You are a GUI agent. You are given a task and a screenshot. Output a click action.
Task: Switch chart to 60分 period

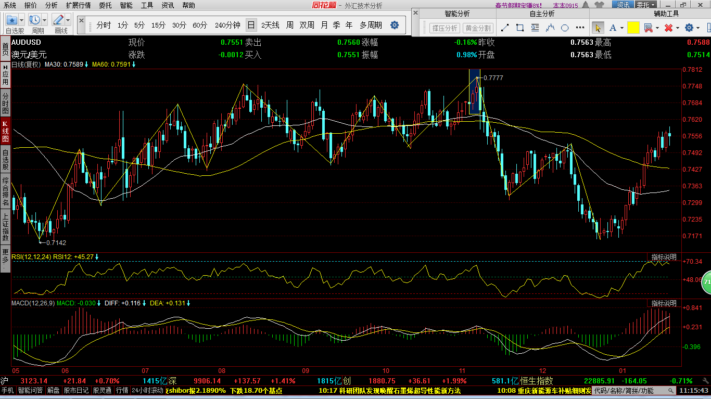coord(200,25)
